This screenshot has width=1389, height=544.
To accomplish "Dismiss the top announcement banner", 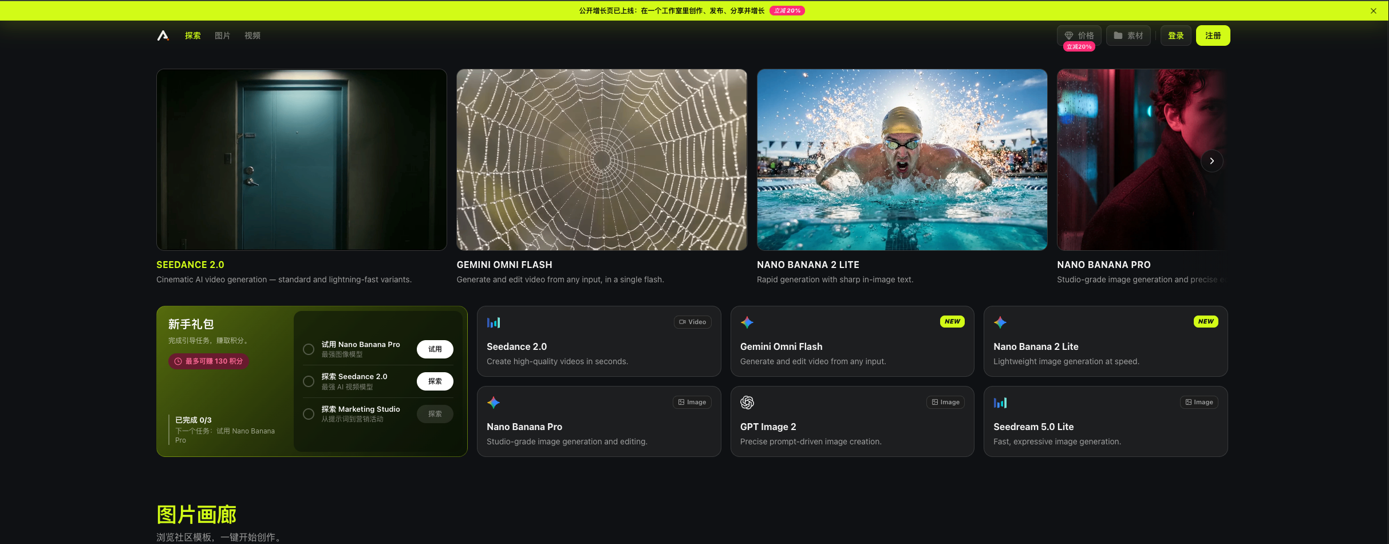I will click(x=1373, y=11).
